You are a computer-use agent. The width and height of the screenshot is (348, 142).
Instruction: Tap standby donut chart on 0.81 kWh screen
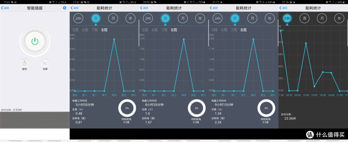click(x=127, y=108)
